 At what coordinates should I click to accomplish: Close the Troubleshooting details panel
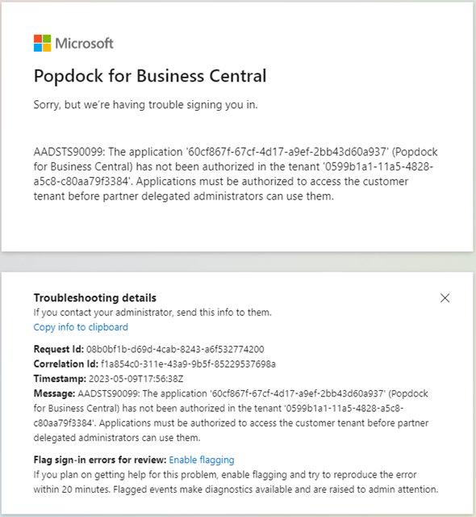pos(445,298)
